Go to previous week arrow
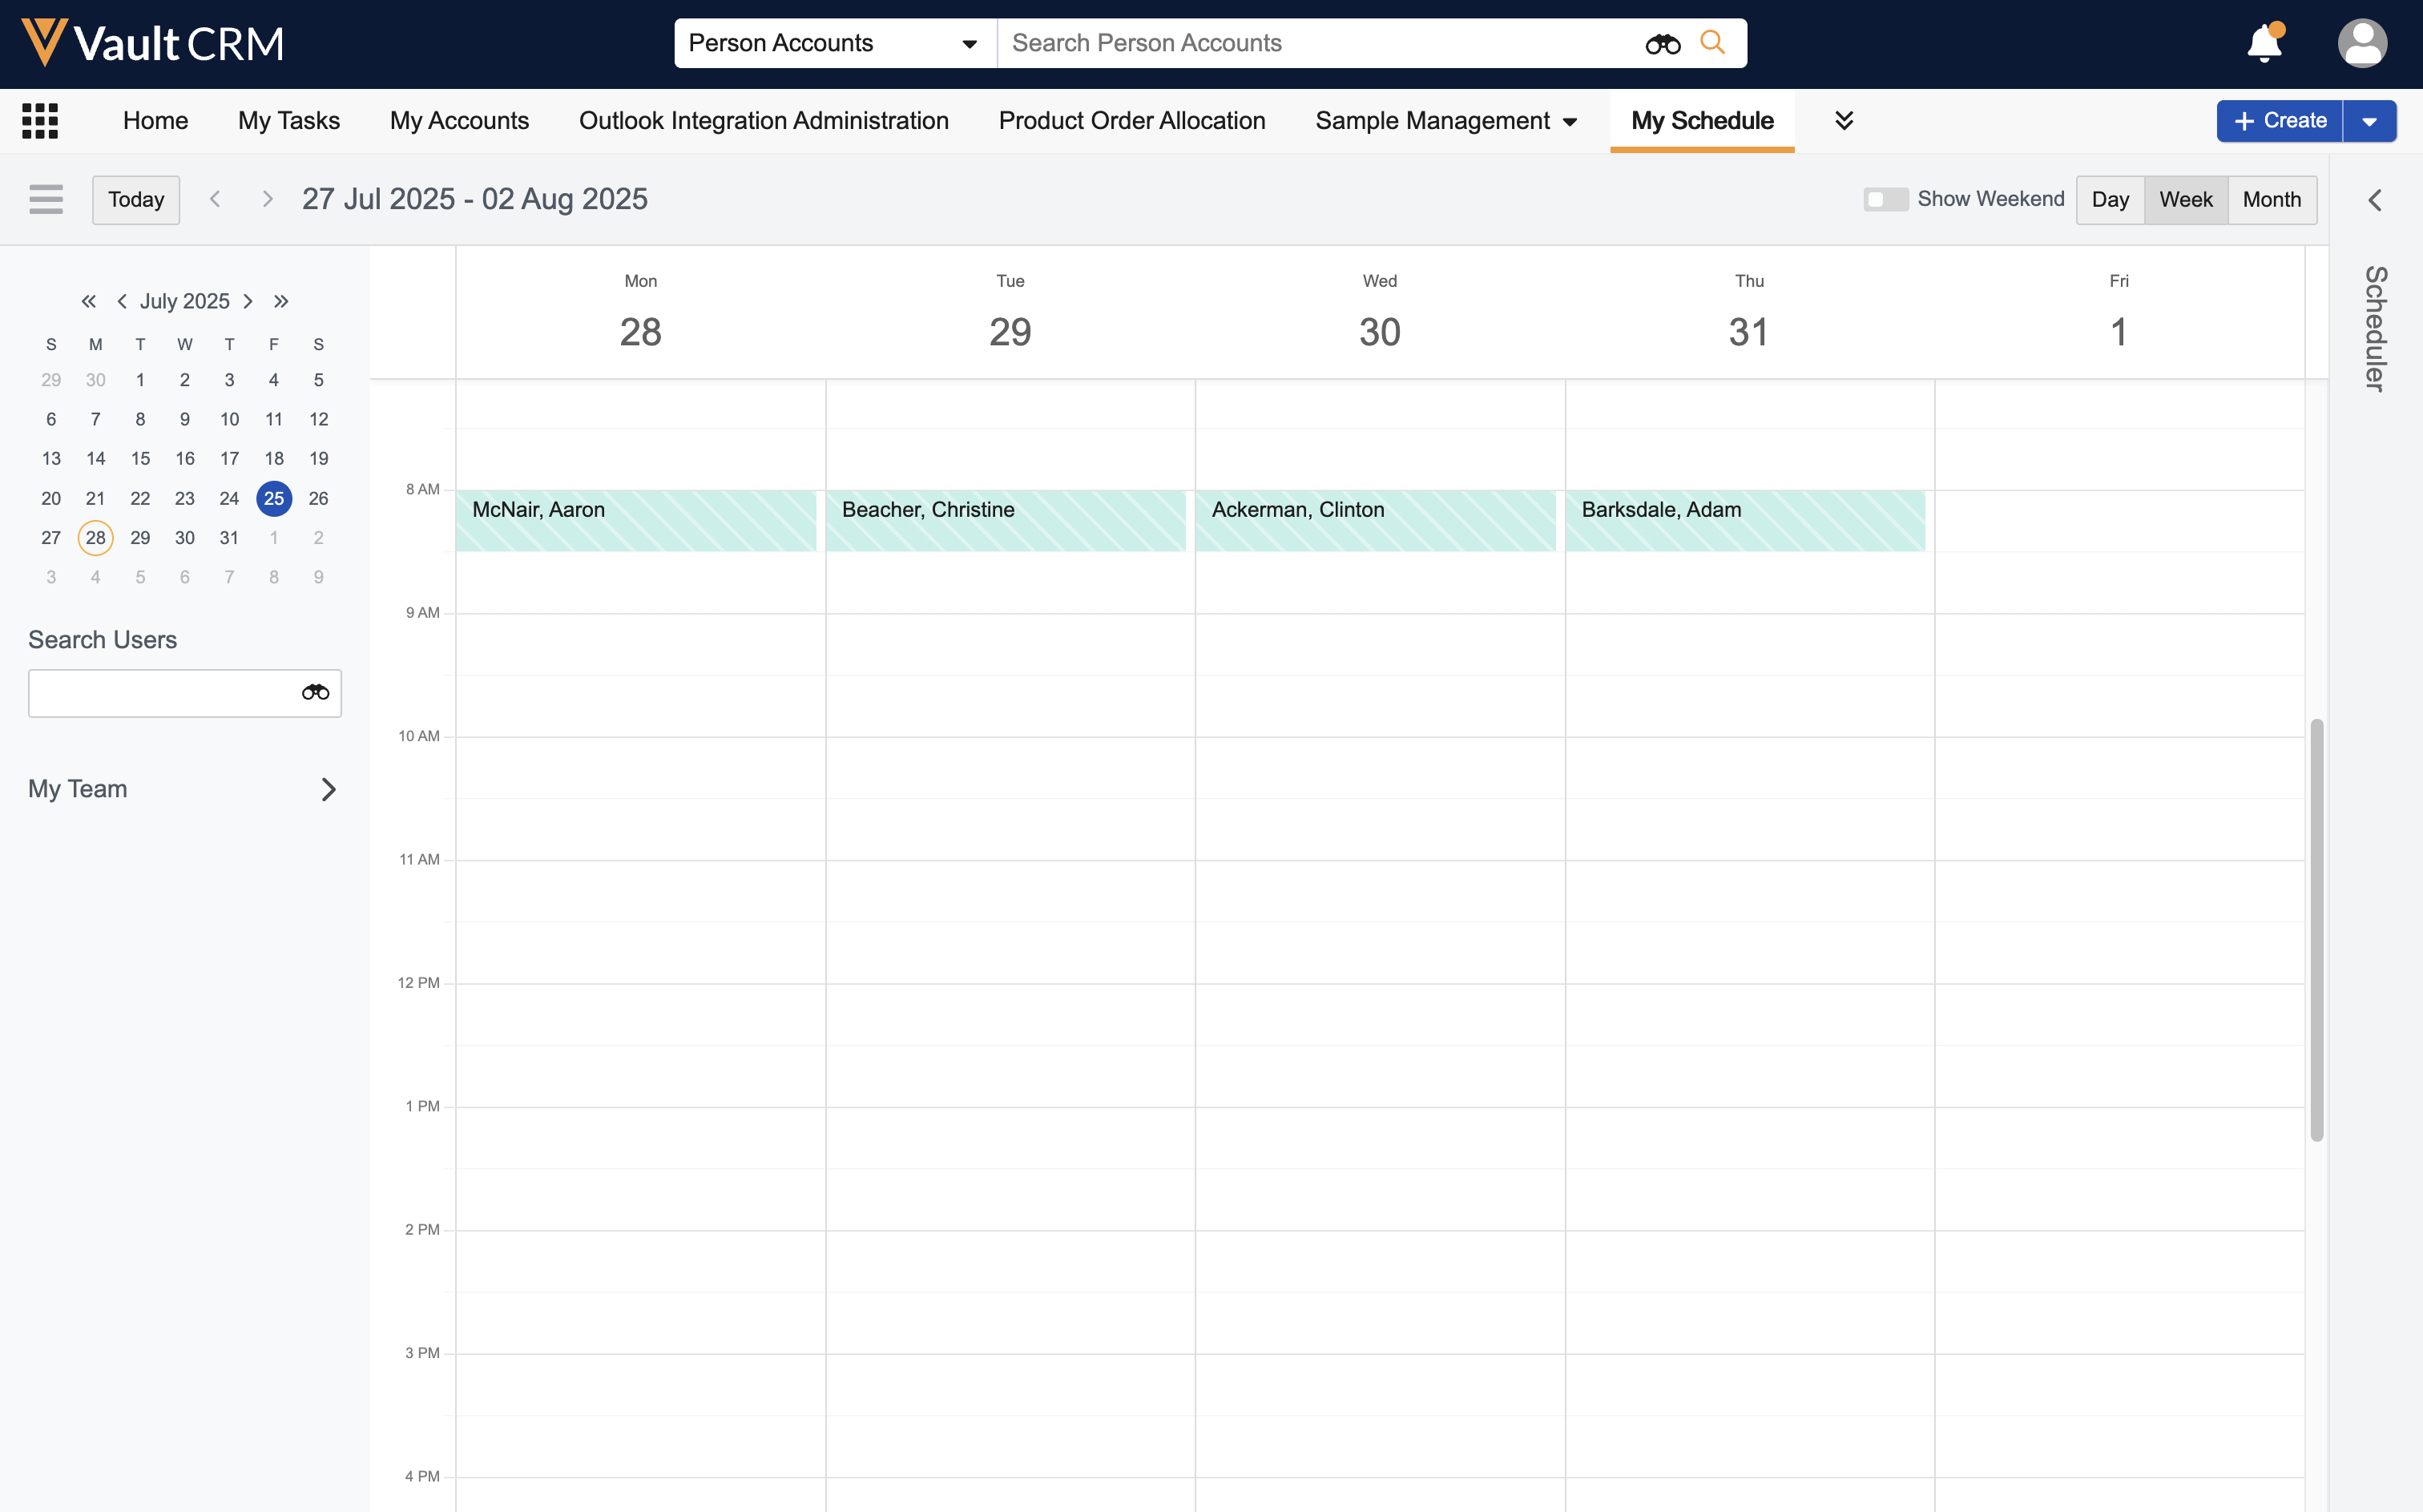 click(215, 199)
